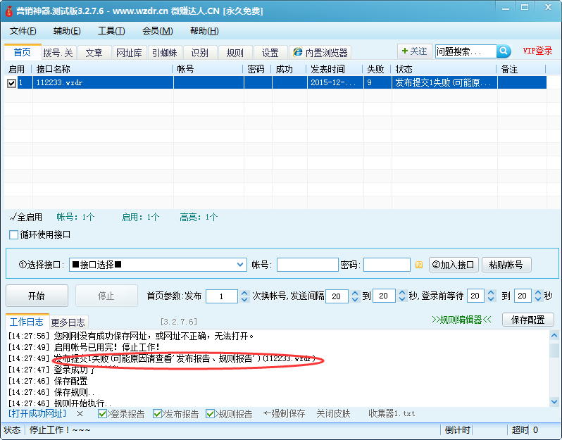Click the blue search magnifier icon
This screenshot has width=562, height=440.
coord(504,51)
